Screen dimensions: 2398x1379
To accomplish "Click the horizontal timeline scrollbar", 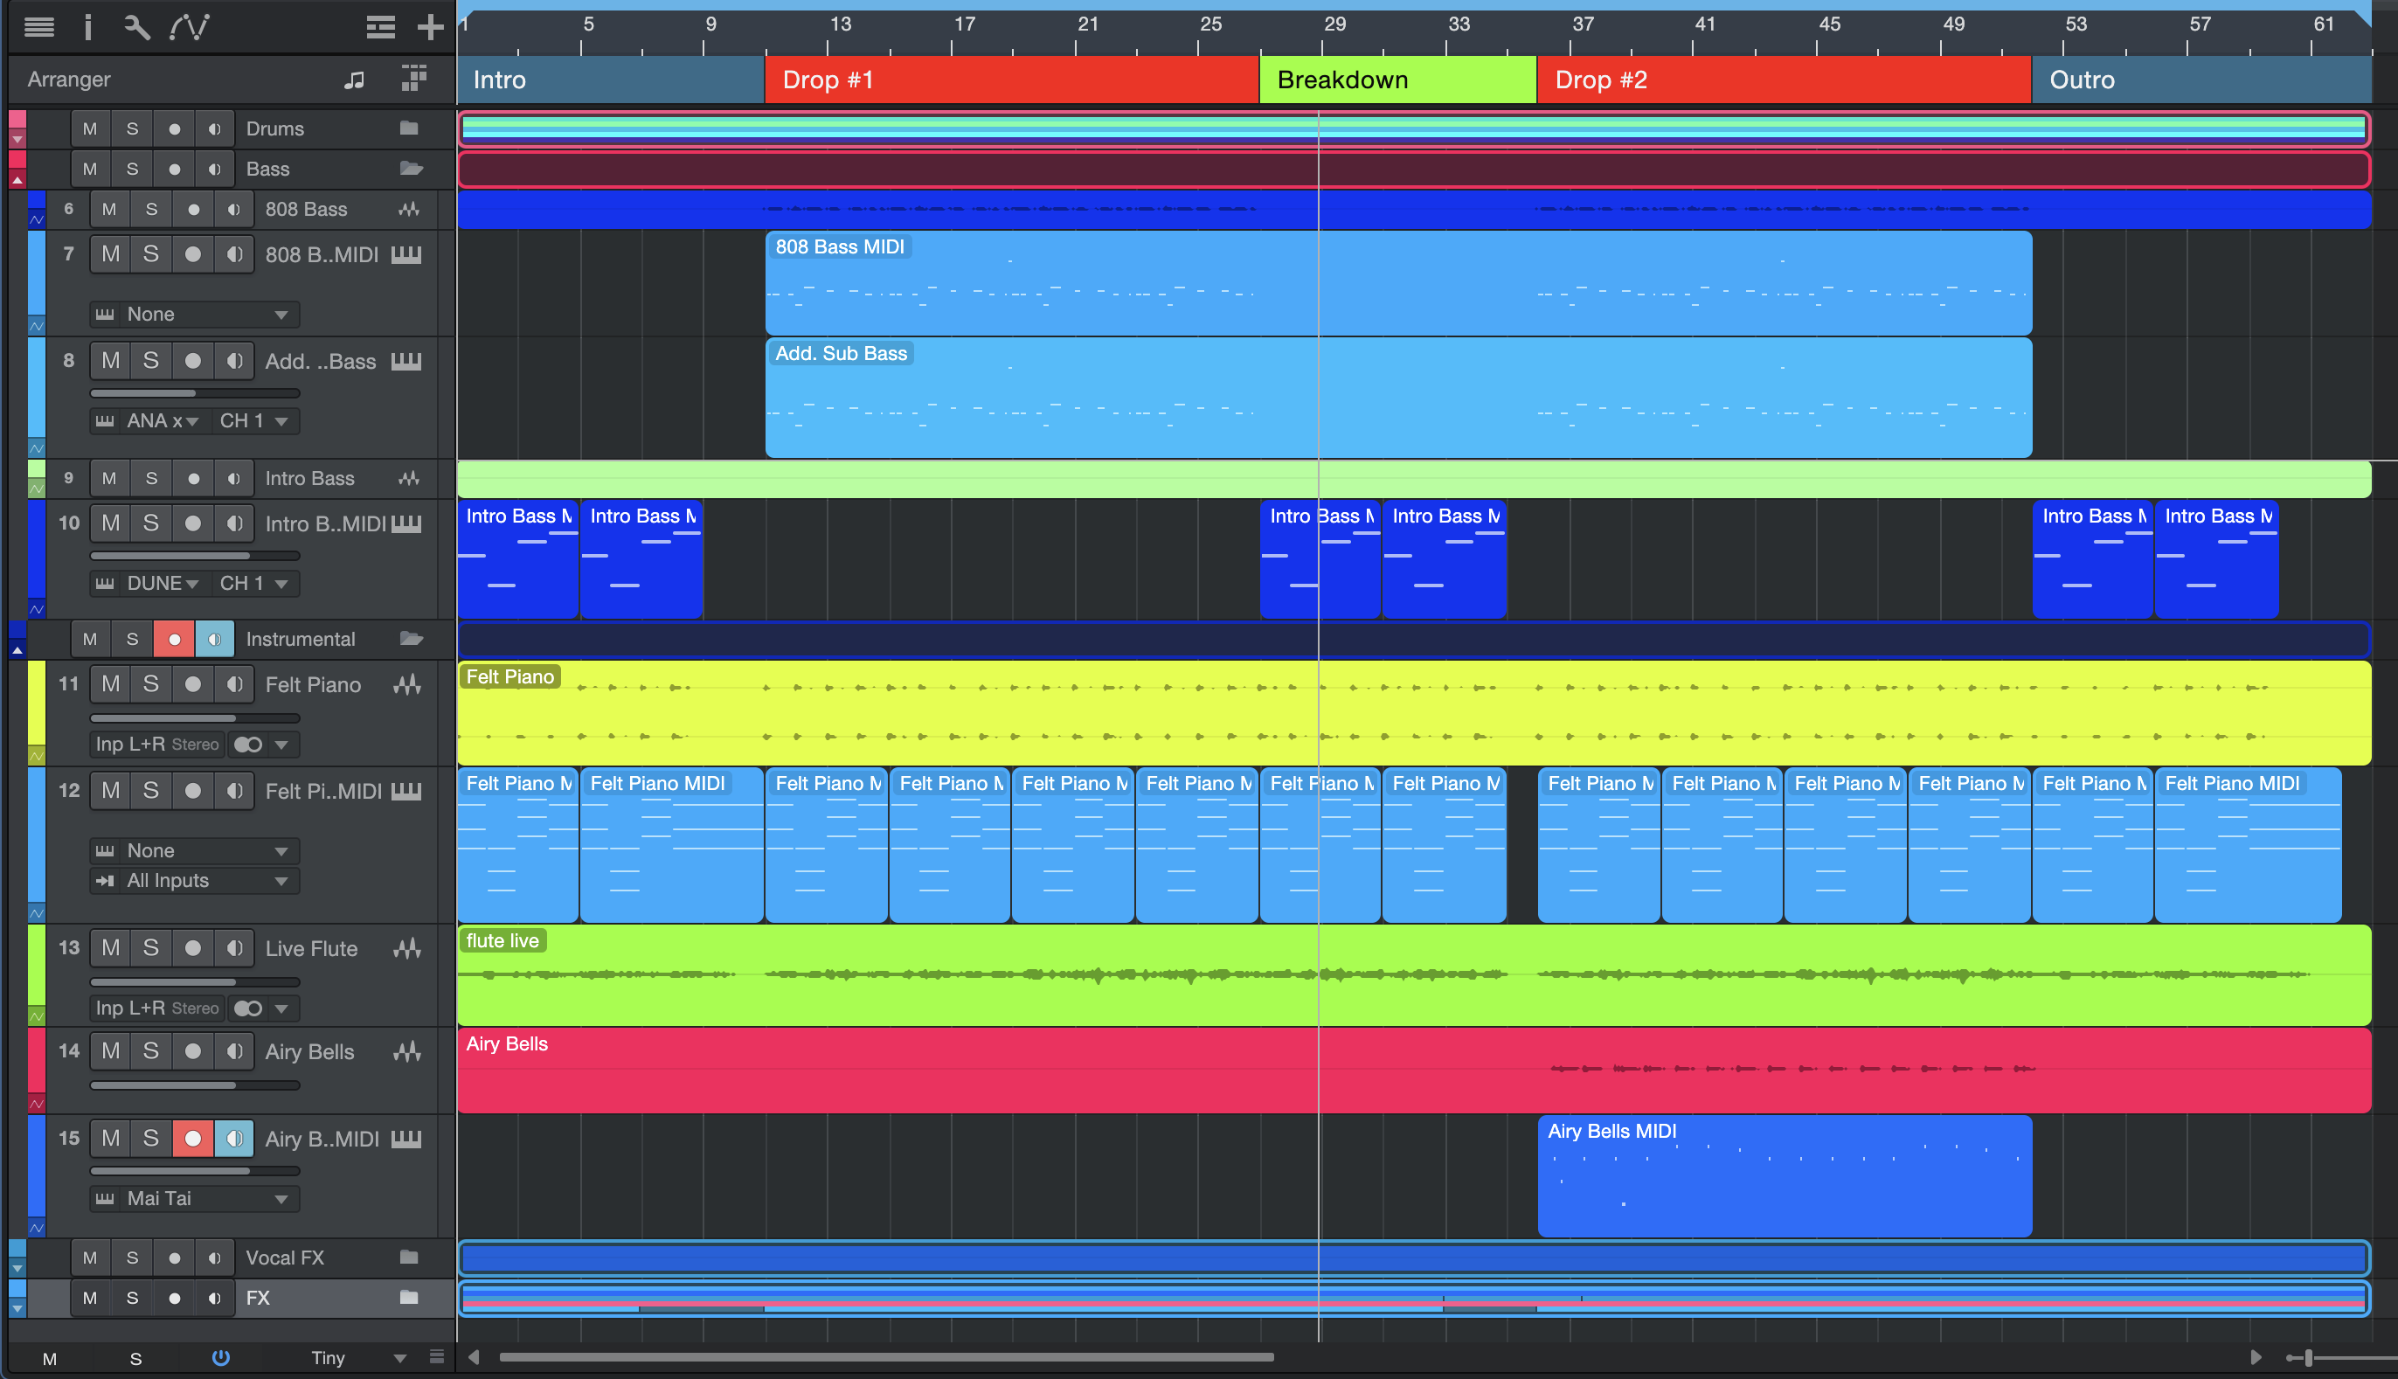I will (x=885, y=1357).
